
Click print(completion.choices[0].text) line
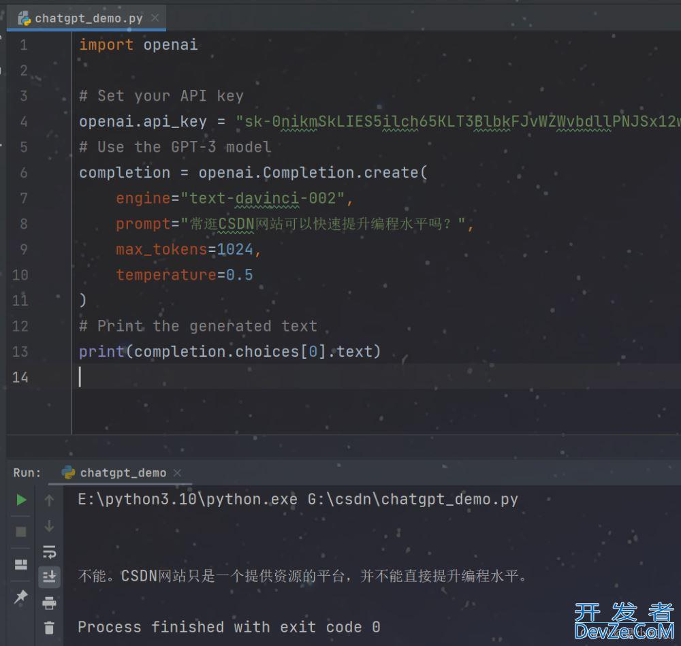click(229, 352)
